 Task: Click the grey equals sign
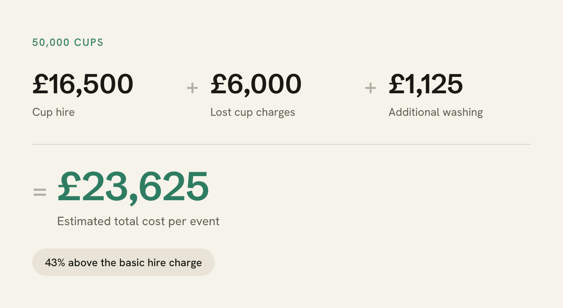tap(40, 193)
